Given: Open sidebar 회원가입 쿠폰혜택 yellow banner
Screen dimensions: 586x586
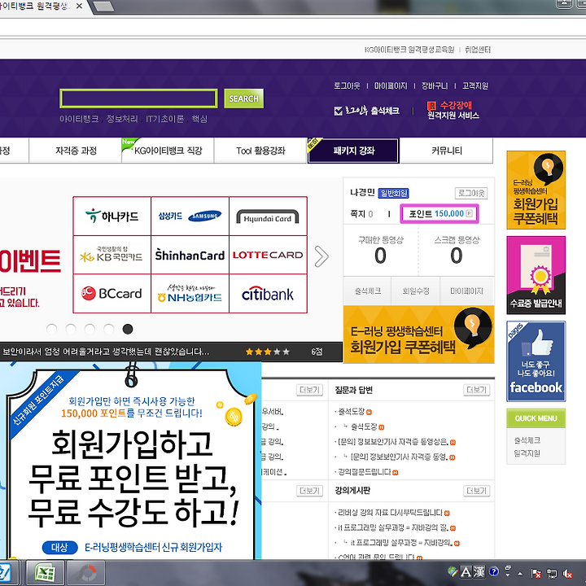Looking at the screenshot, I should pos(536,190).
